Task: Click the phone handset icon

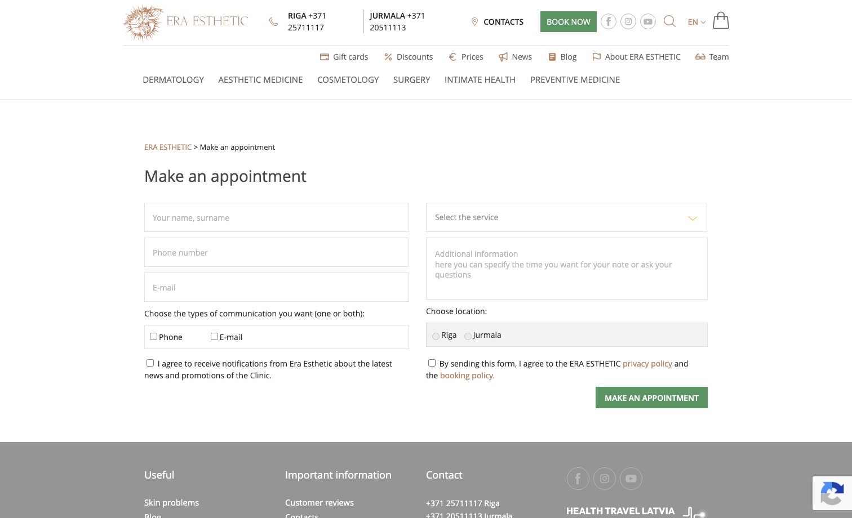Action: pyautogui.click(x=273, y=22)
